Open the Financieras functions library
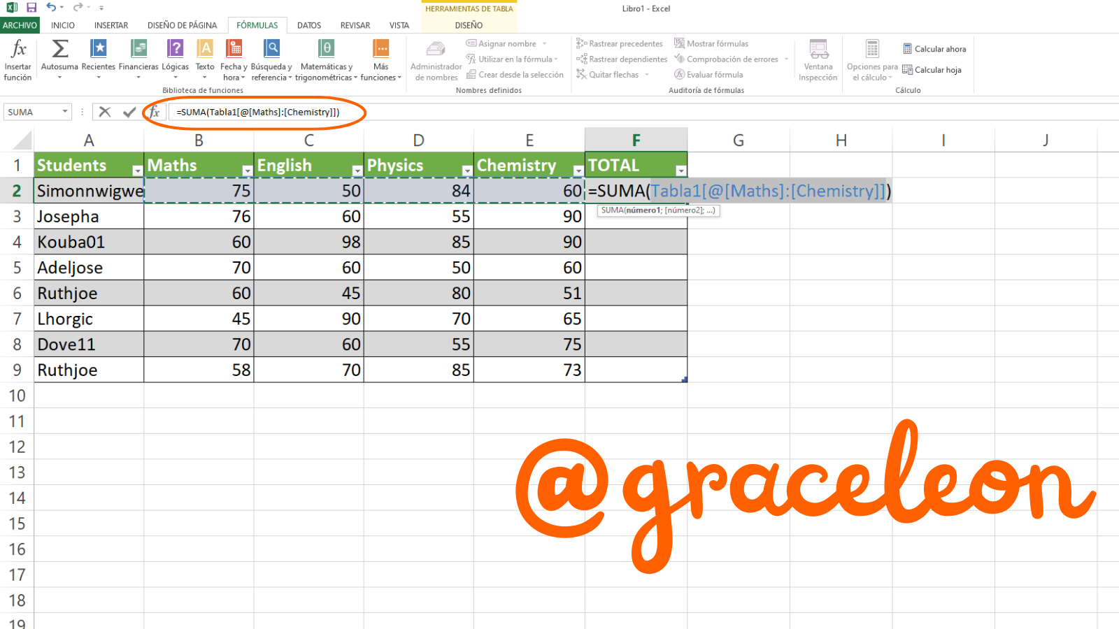 pyautogui.click(x=138, y=60)
